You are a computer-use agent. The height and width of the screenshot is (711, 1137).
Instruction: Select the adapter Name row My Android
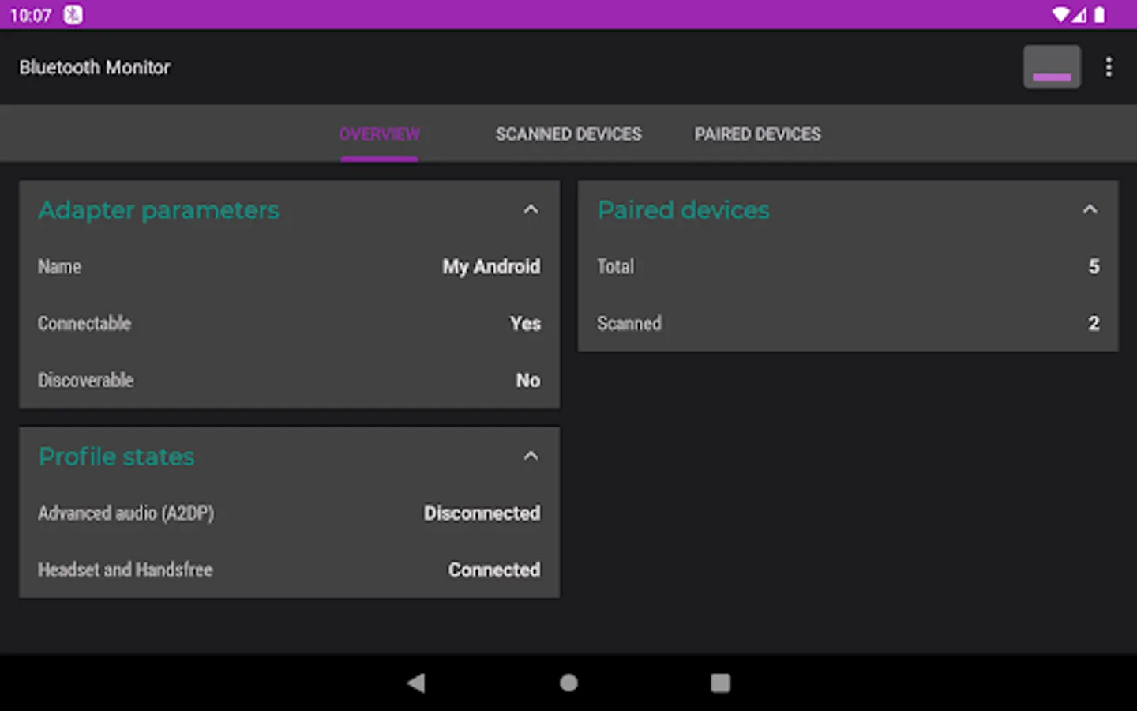(x=289, y=267)
